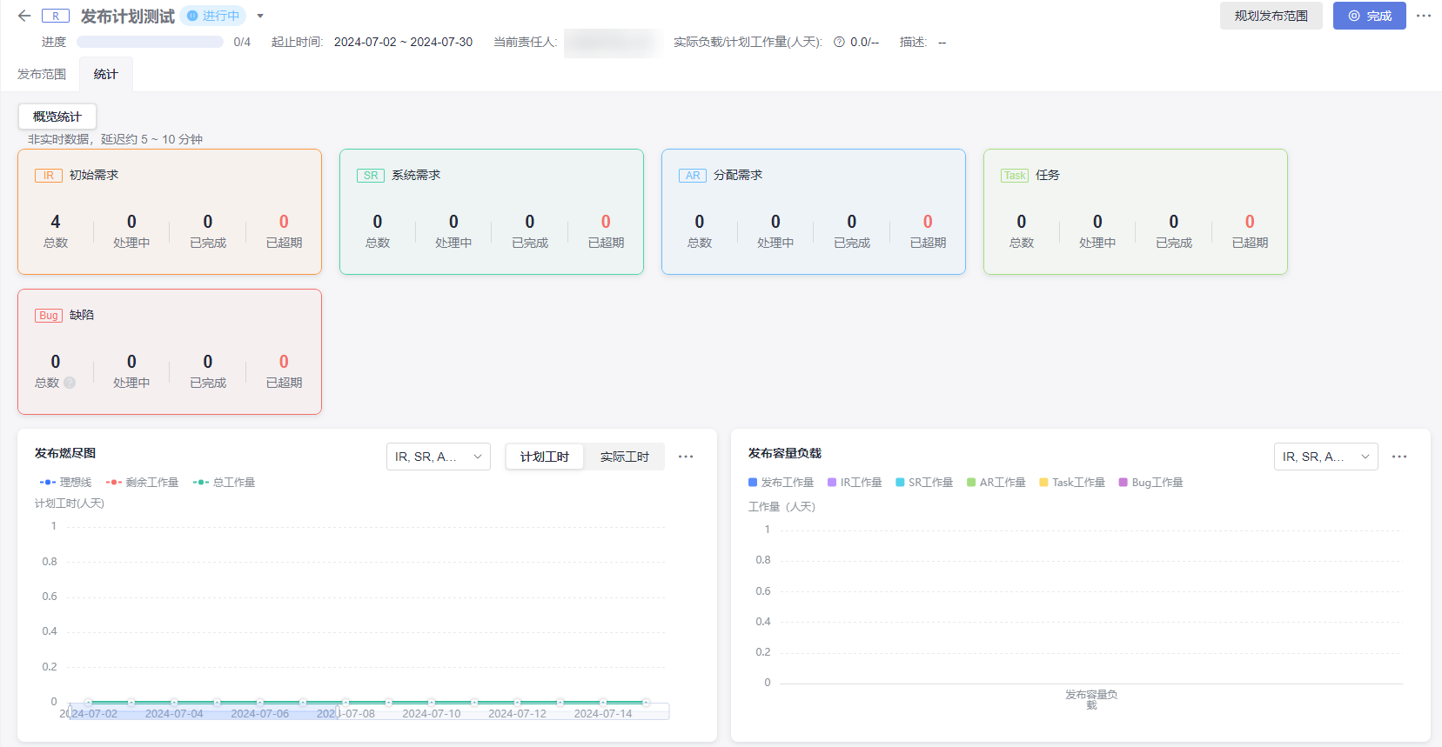The width and height of the screenshot is (1442, 747).
Task: Open burndown chart type filter dropdown
Action: [438, 457]
